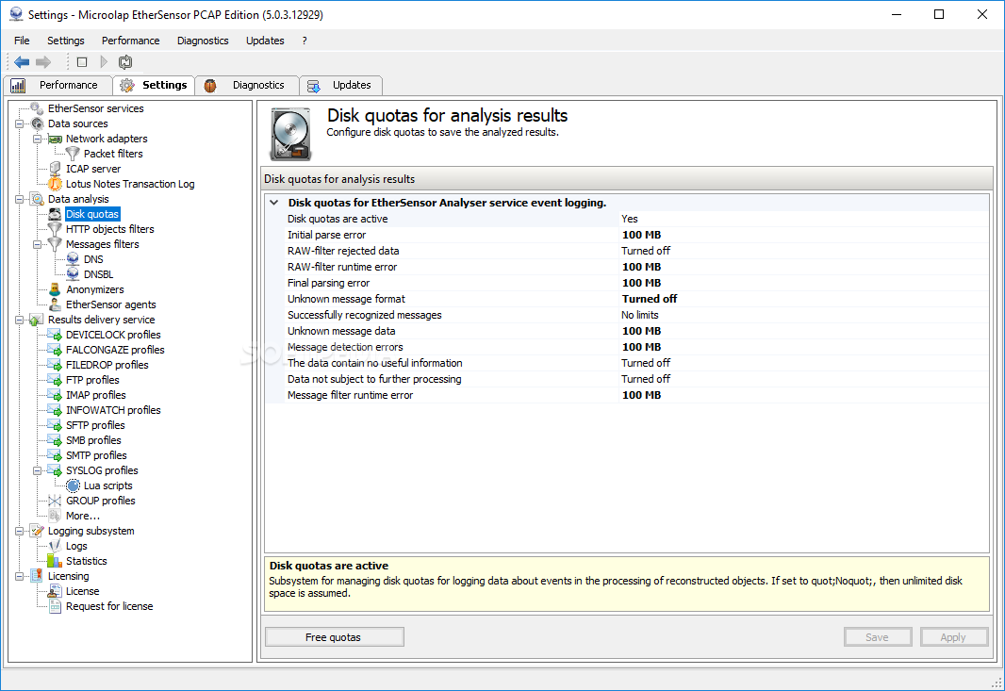Click the Request for license document icon
Viewport: 1005px width, 691px height.
coord(55,606)
